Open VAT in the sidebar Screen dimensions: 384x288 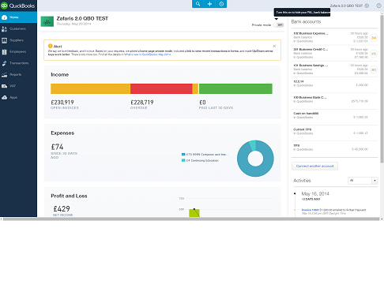click(x=18, y=86)
